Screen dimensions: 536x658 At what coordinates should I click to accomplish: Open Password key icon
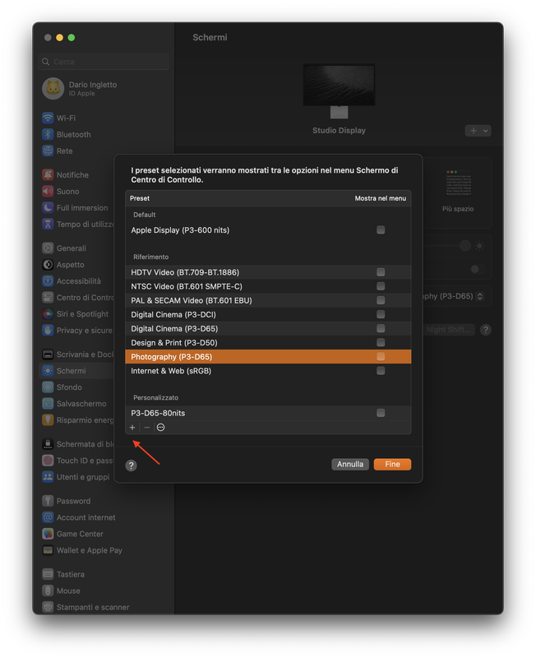coord(48,501)
